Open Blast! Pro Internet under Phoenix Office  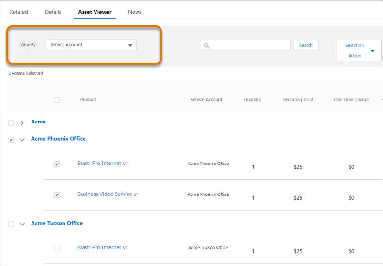pyautogui.click(x=99, y=164)
